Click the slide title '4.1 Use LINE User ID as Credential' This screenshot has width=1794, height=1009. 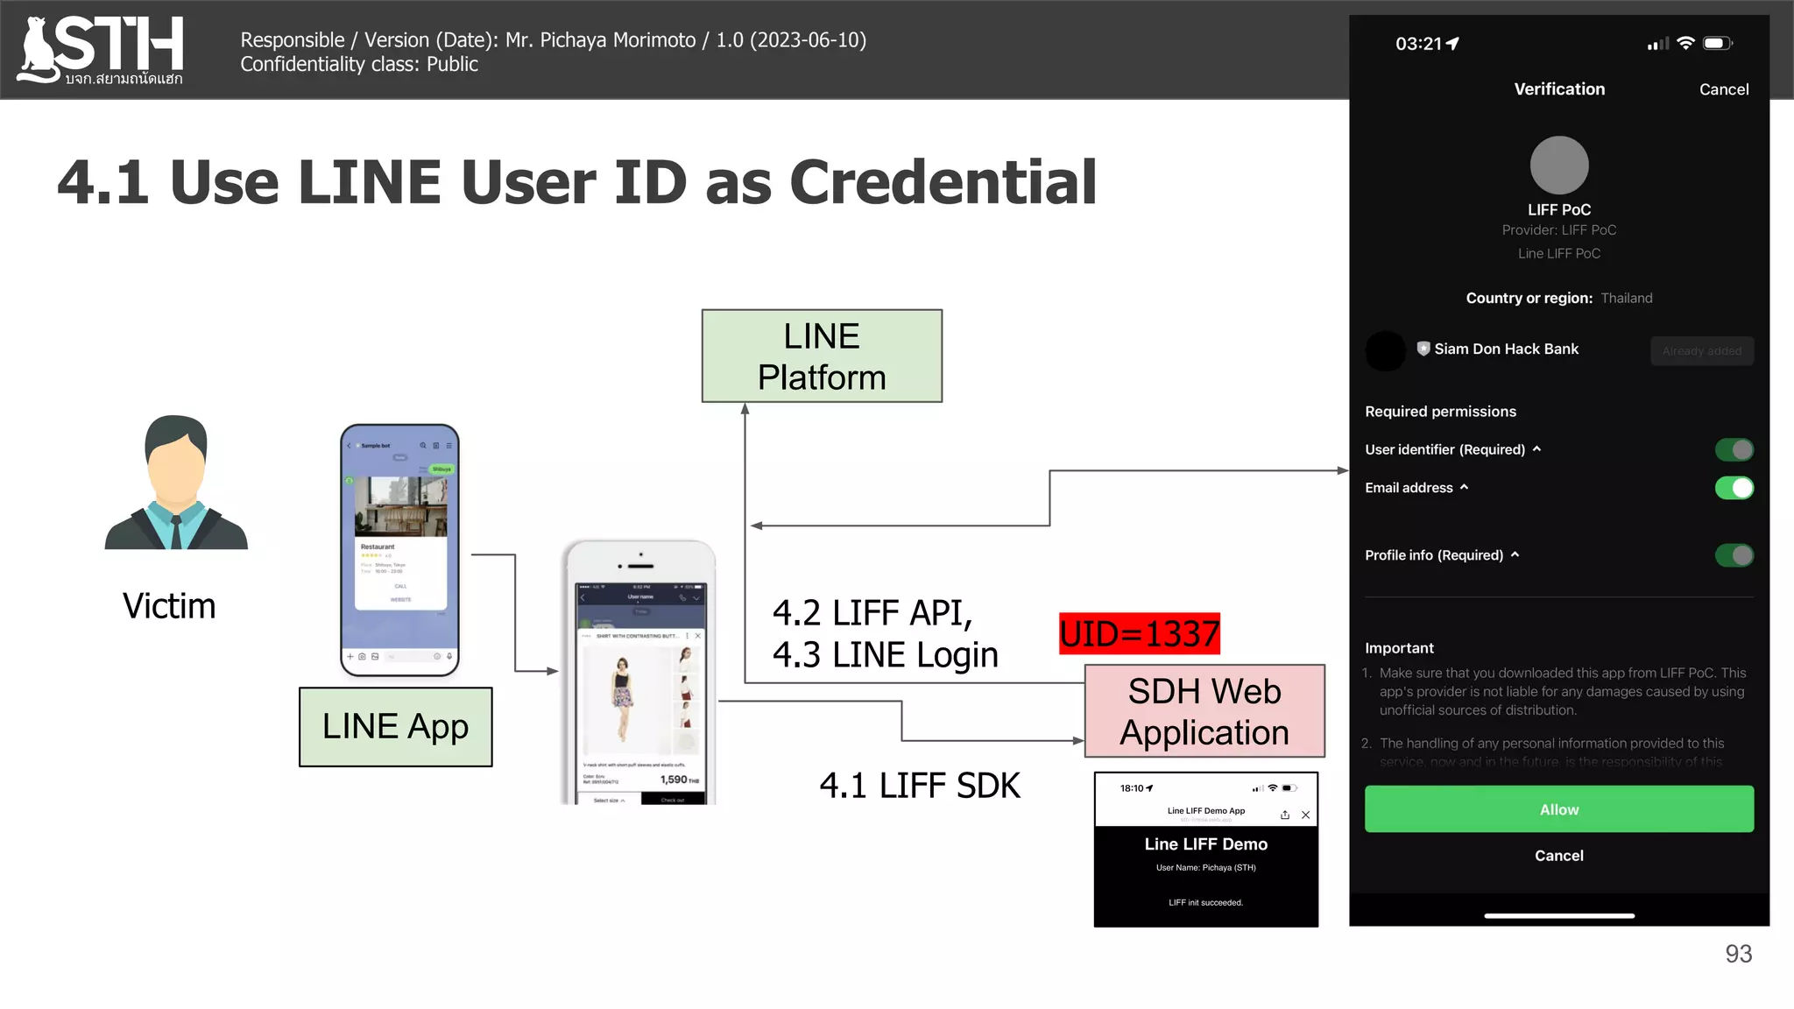point(576,182)
